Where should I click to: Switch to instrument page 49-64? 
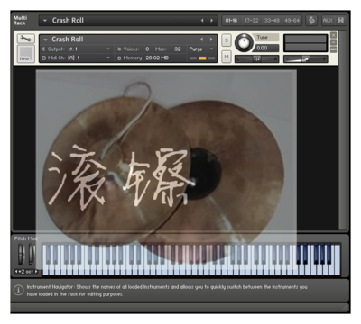tap(292, 21)
